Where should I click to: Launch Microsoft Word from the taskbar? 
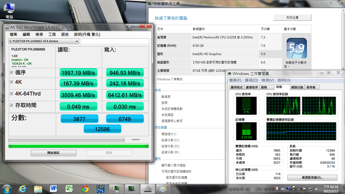(54, 189)
